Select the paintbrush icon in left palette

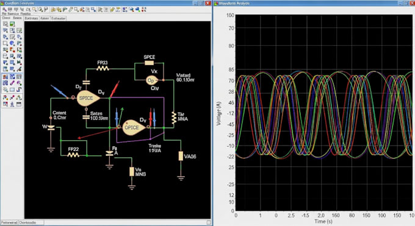click(19, 69)
